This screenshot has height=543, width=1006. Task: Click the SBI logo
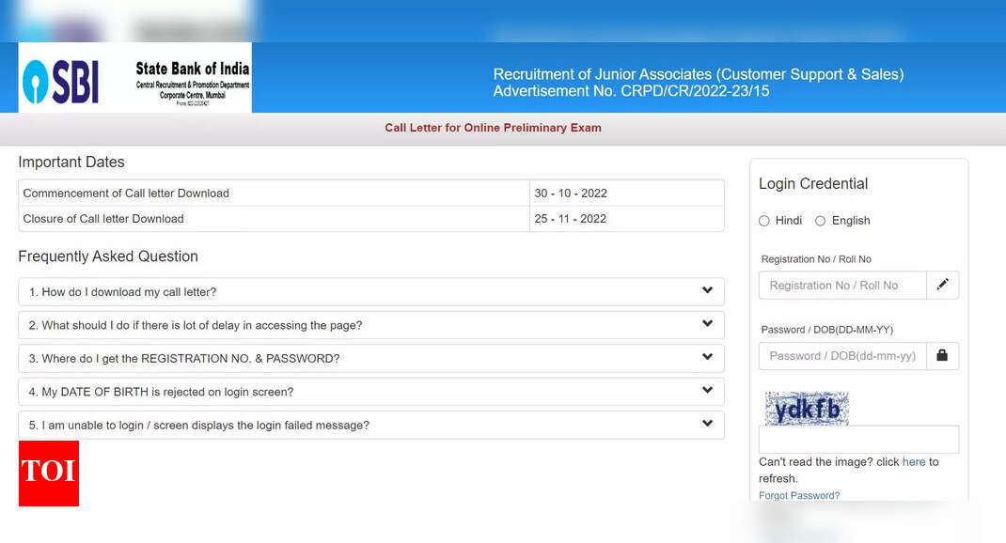[60, 82]
